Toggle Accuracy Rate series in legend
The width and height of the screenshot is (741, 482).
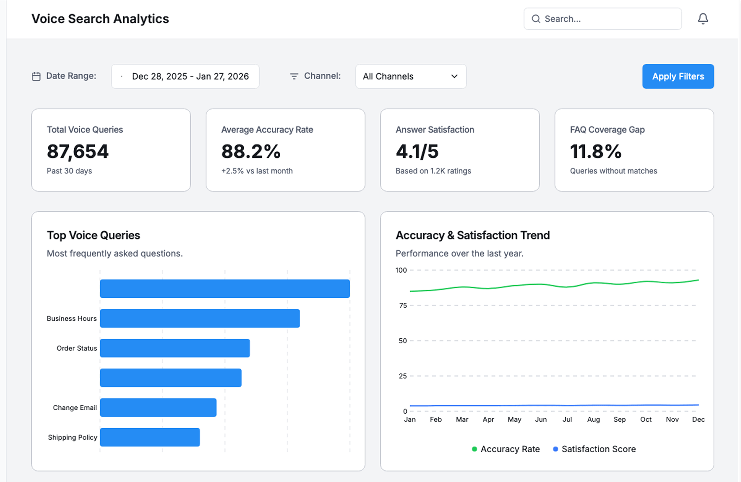coord(510,449)
